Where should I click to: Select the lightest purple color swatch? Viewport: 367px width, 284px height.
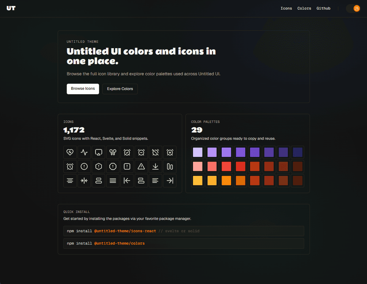pyautogui.click(x=197, y=152)
